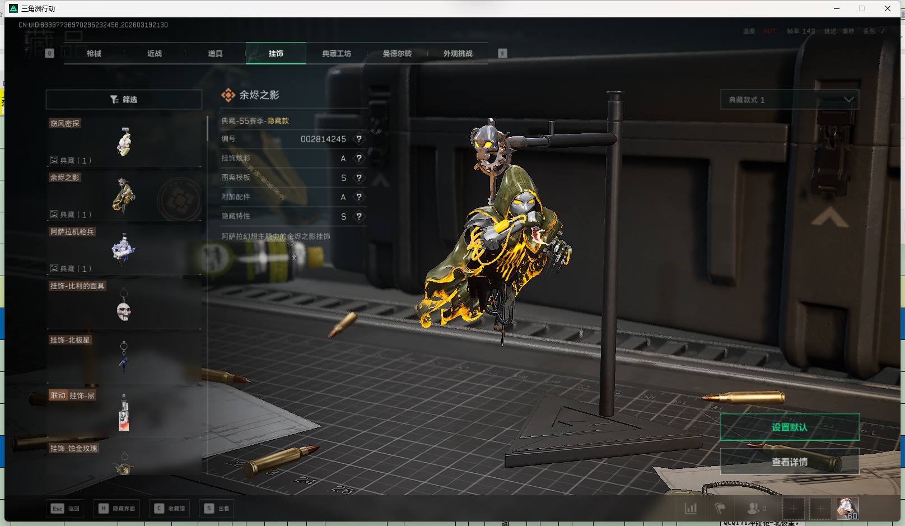
Task: Click the flags icon in bottom bar
Action: pos(720,509)
